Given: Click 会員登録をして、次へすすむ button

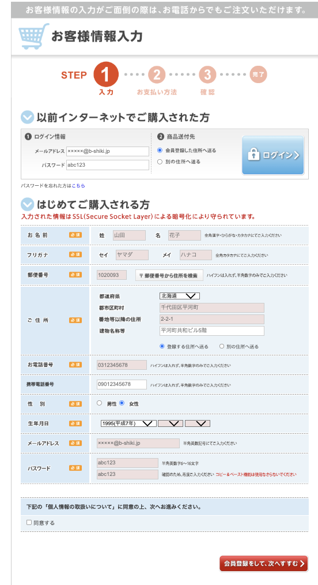Looking at the screenshot, I should pos(264,563).
